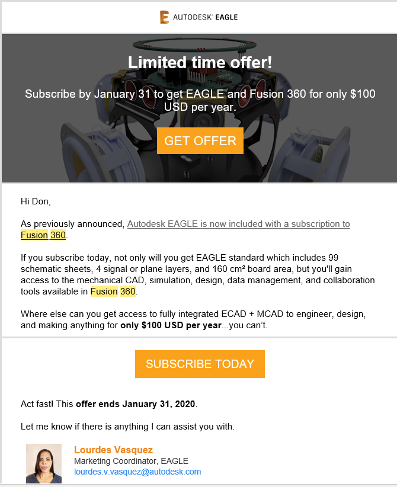
Task: Click Lourdes Vasquez's profile photo
Action: point(44,463)
